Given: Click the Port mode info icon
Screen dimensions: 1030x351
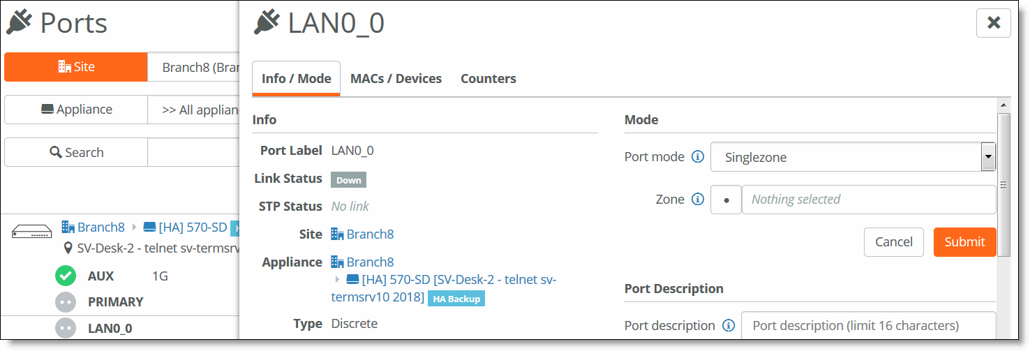Looking at the screenshot, I should click(x=697, y=157).
